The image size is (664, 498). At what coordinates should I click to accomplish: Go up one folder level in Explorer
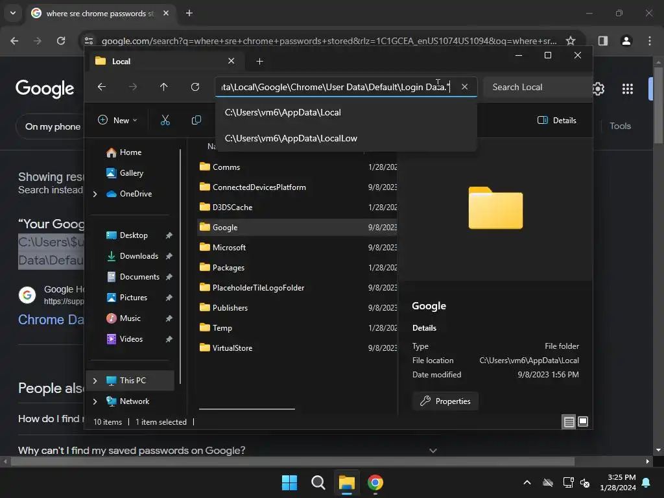(164, 87)
